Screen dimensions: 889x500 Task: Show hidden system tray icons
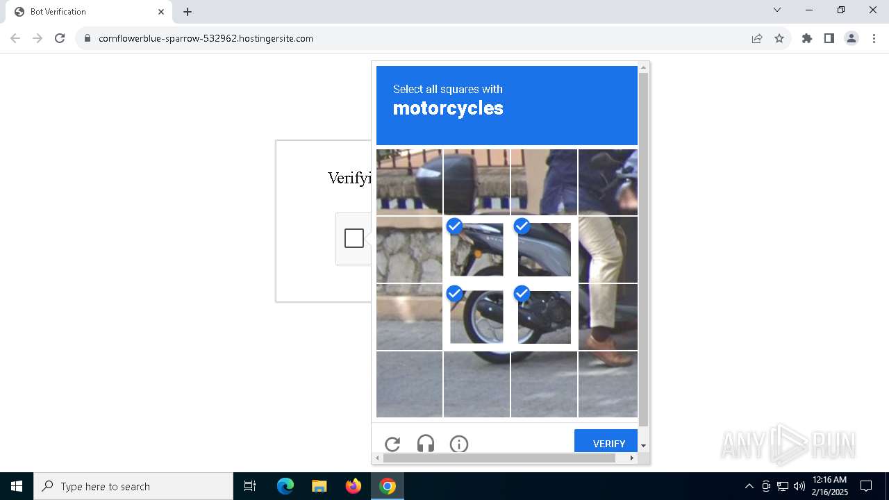coord(749,486)
